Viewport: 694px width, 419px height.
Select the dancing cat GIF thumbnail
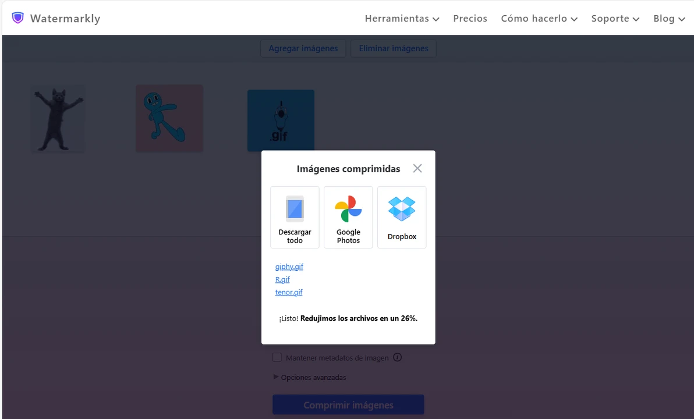(58, 119)
